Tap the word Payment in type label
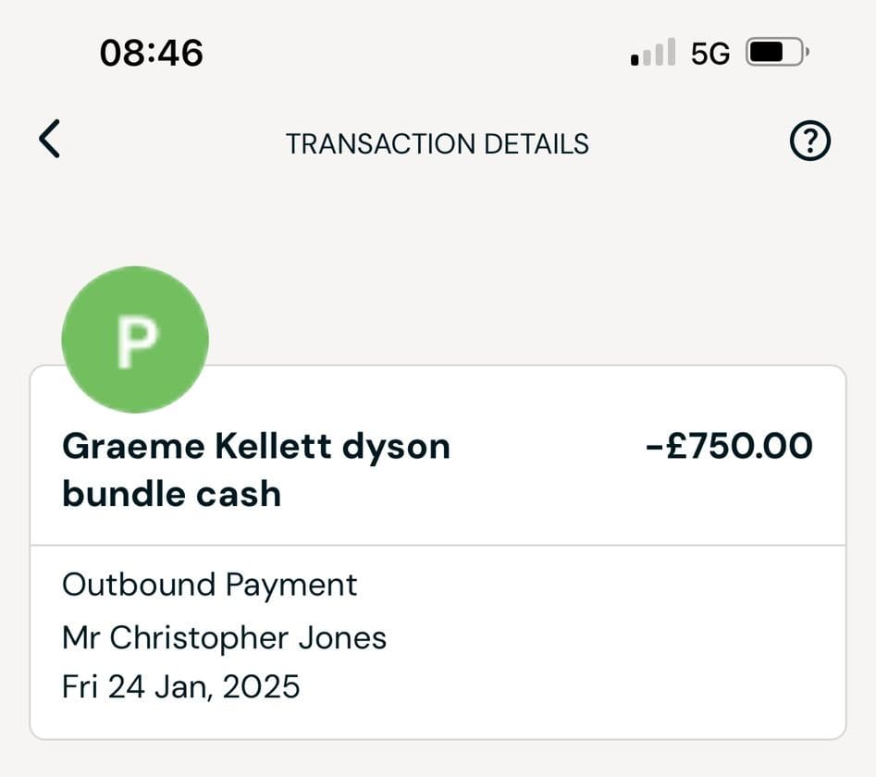 point(291,585)
